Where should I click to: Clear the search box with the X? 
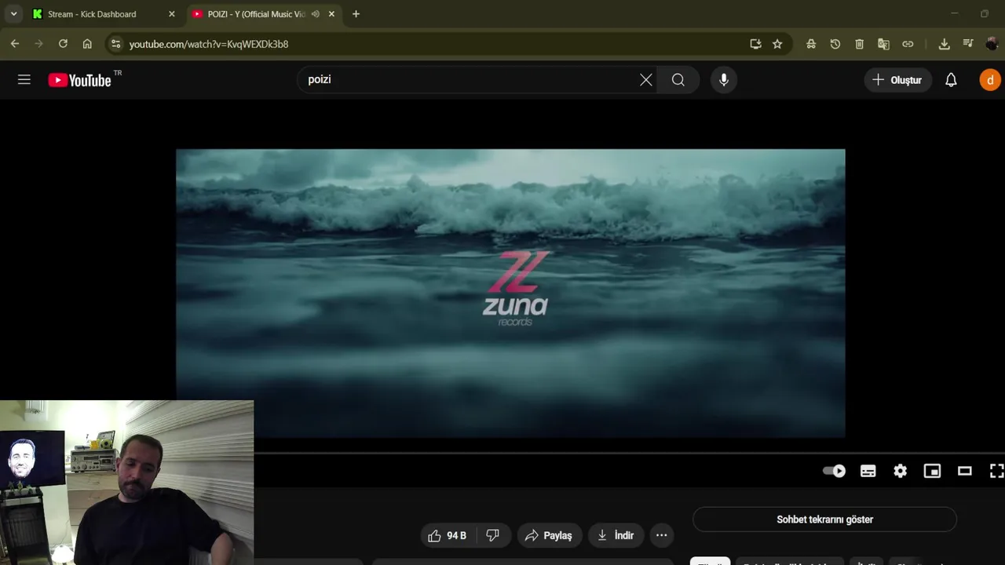click(x=646, y=79)
